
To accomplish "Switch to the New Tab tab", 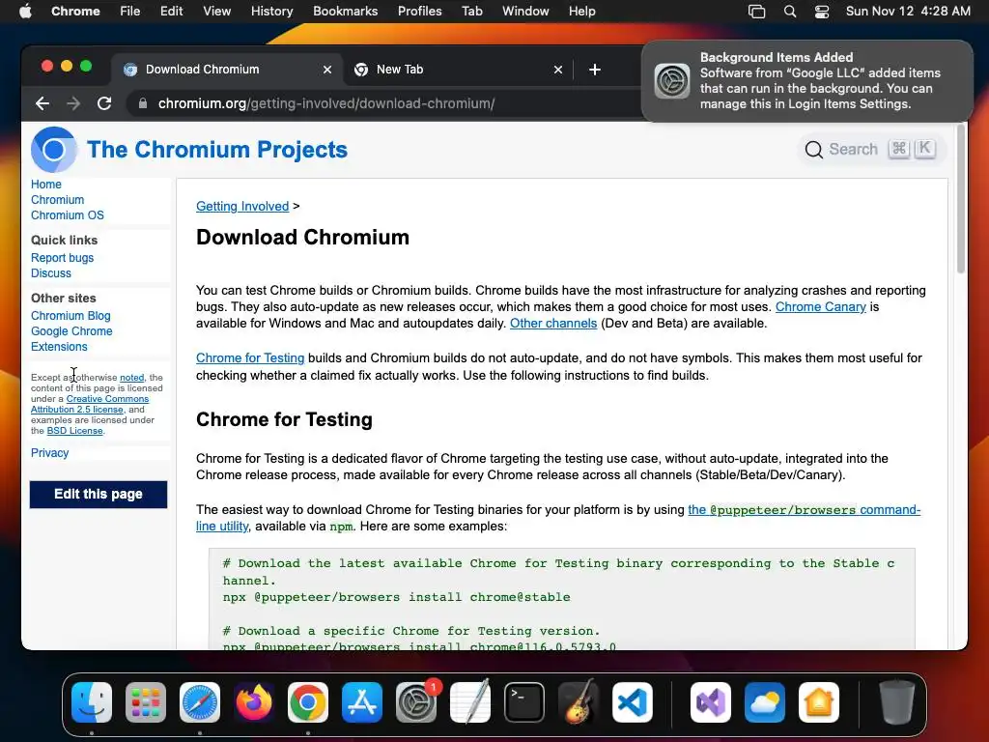I will click(x=458, y=70).
